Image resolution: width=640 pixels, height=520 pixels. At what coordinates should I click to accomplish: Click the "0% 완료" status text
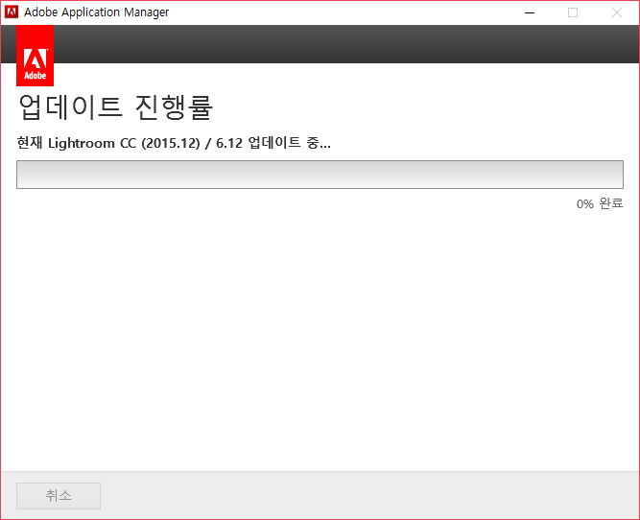(x=600, y=203)
